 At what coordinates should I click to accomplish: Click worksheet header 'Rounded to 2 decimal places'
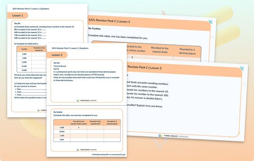point(112,122)
